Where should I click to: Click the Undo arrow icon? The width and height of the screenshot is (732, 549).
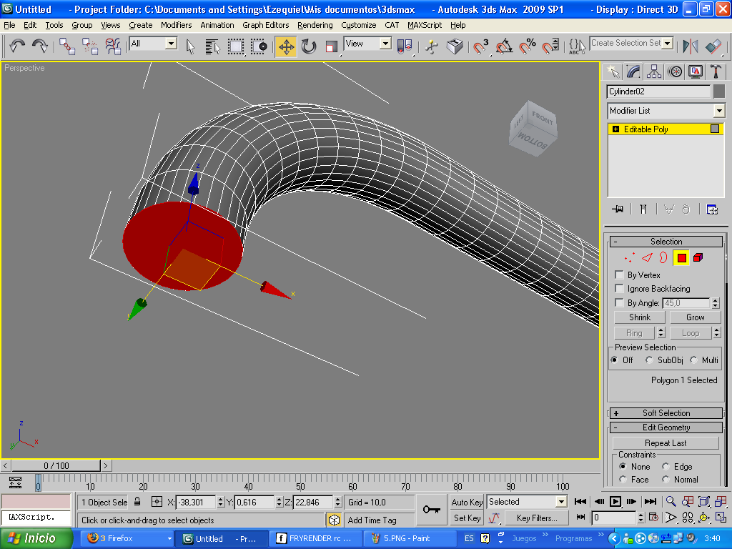[x=17, y=46]
